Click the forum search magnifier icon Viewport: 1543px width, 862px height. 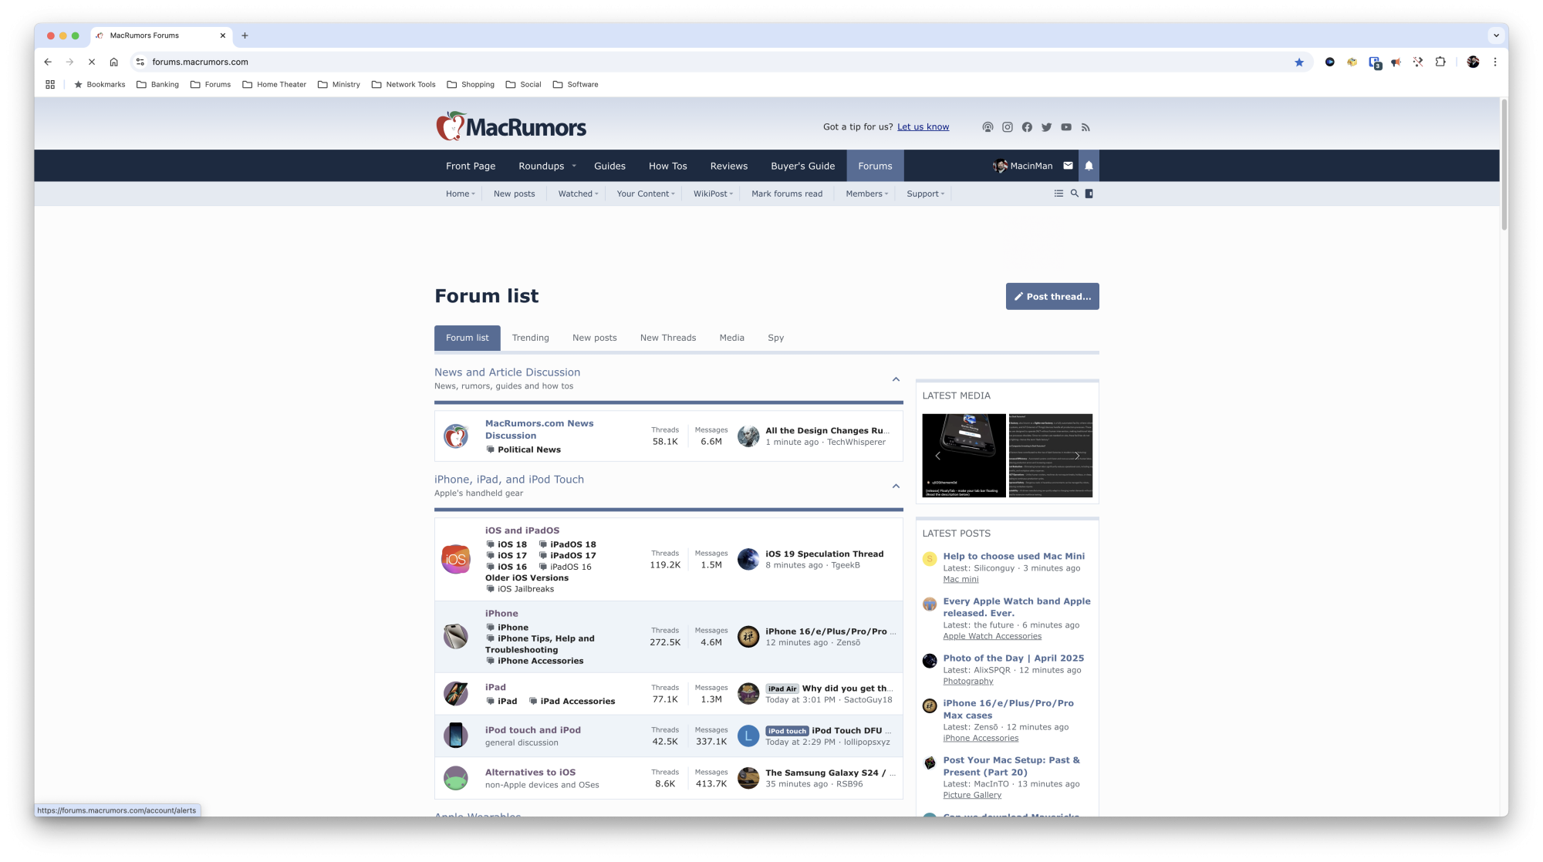1074,194
